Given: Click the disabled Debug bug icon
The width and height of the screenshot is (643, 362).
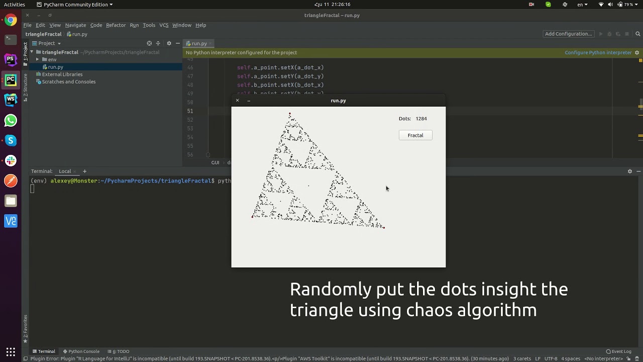Looking at the screenshot, I should 609,34.
